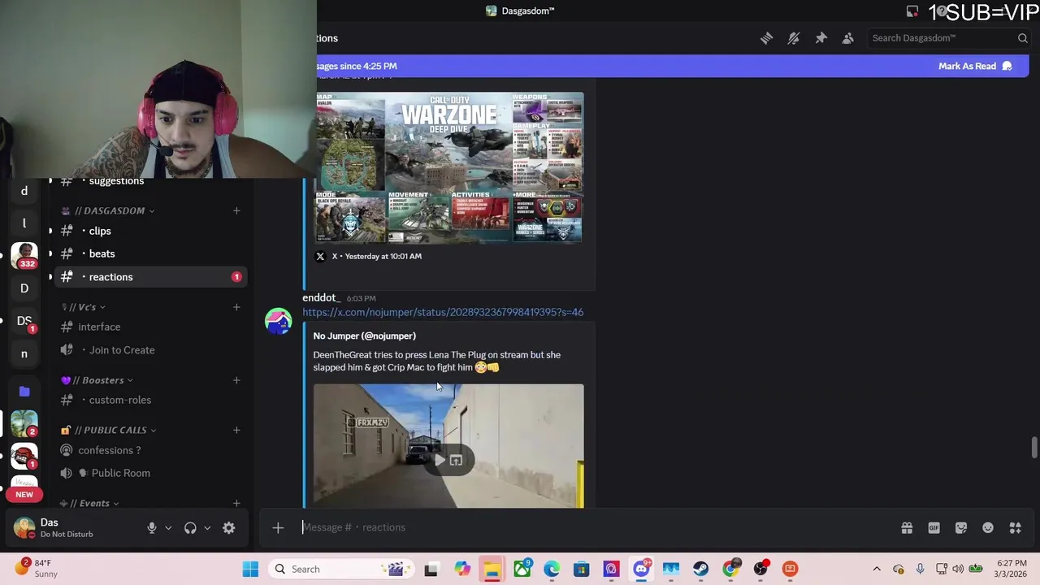Open the X nojumper status link
Screen dimensions: 1040x585
pyautogui.click(x=443, y=312)
